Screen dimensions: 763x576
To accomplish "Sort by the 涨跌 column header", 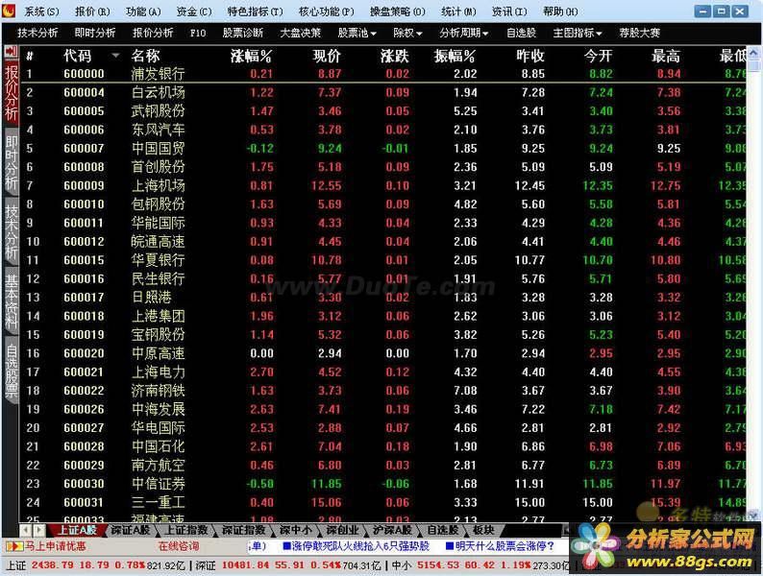I will [395, 56].
